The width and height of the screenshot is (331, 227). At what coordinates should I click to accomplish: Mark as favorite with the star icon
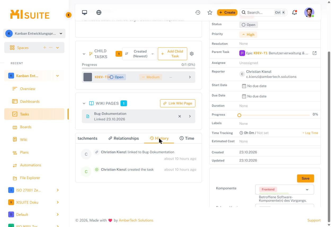coord(210,12)
